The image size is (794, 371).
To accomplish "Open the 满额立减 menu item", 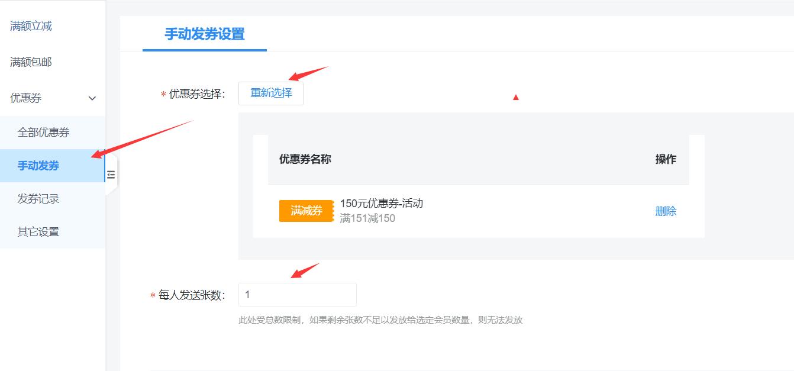I will point(31,26).
